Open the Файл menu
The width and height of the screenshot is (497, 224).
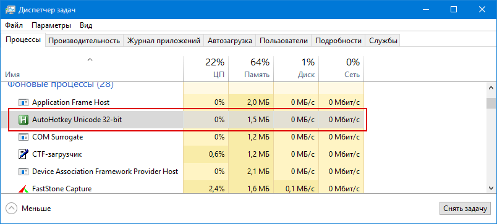(x=14, y=25)
